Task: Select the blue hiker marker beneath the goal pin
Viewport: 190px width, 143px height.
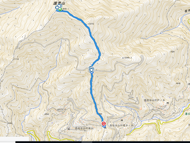Action: (104, 126)
